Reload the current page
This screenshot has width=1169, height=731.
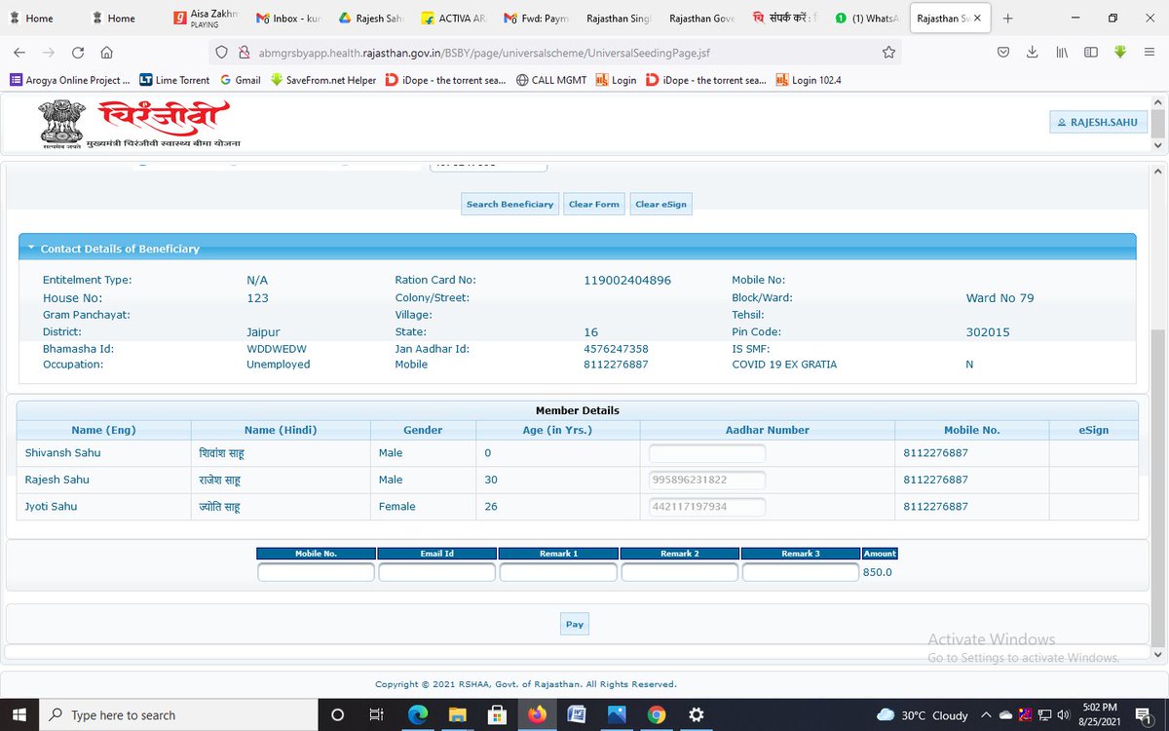[78, 53]
